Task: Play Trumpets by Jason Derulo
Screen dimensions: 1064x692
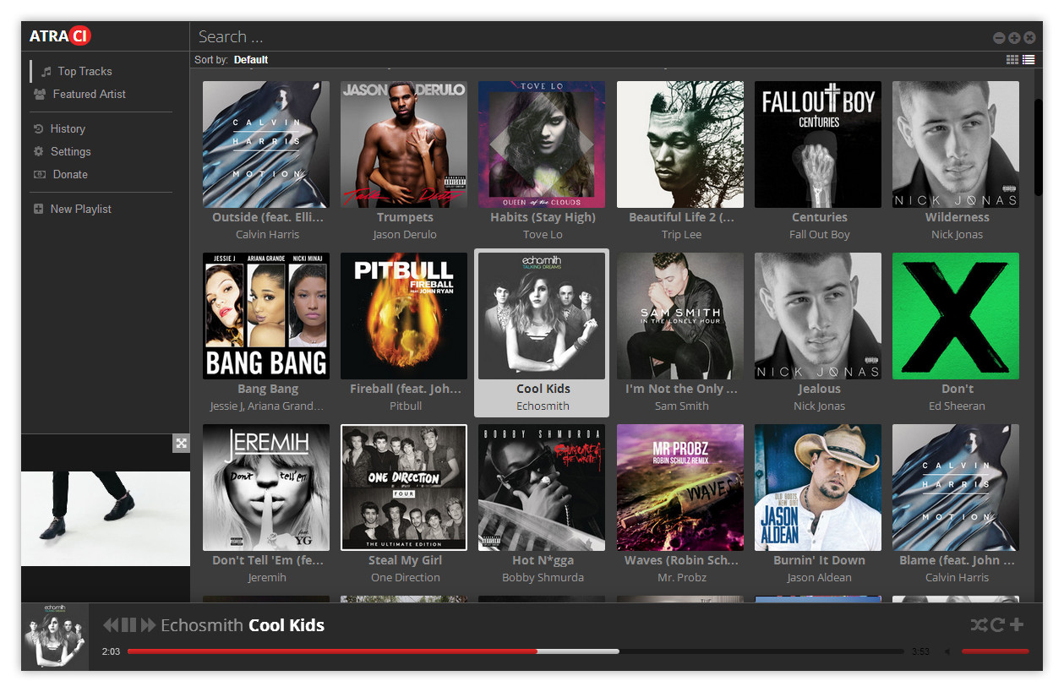Action: coord(404,144)
